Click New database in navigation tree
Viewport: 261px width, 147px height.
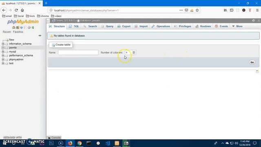click(11, 40)
